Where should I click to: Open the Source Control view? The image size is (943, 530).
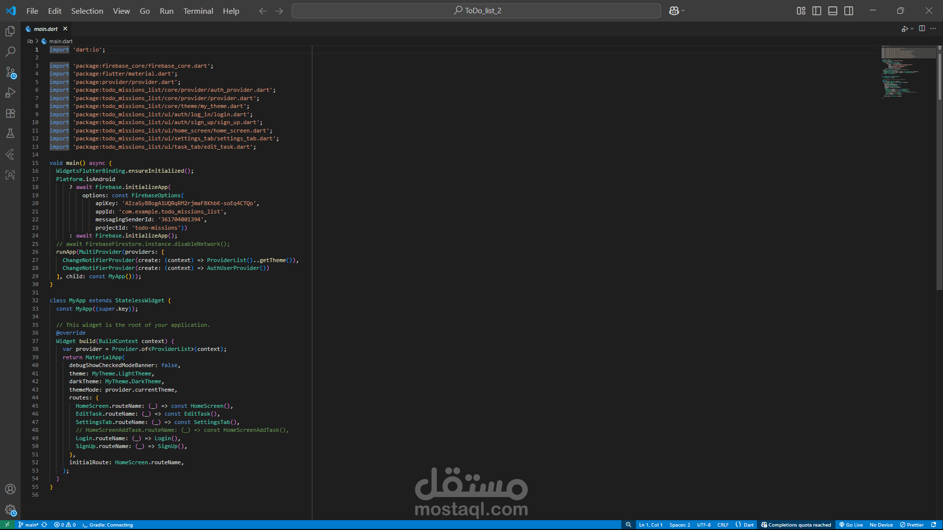[x=10, y=72]
